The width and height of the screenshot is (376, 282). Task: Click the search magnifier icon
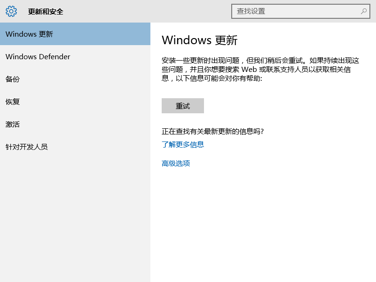point(363,11)
